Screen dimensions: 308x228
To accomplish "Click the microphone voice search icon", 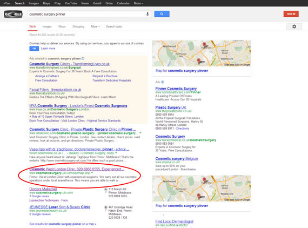I will point(148,14).
